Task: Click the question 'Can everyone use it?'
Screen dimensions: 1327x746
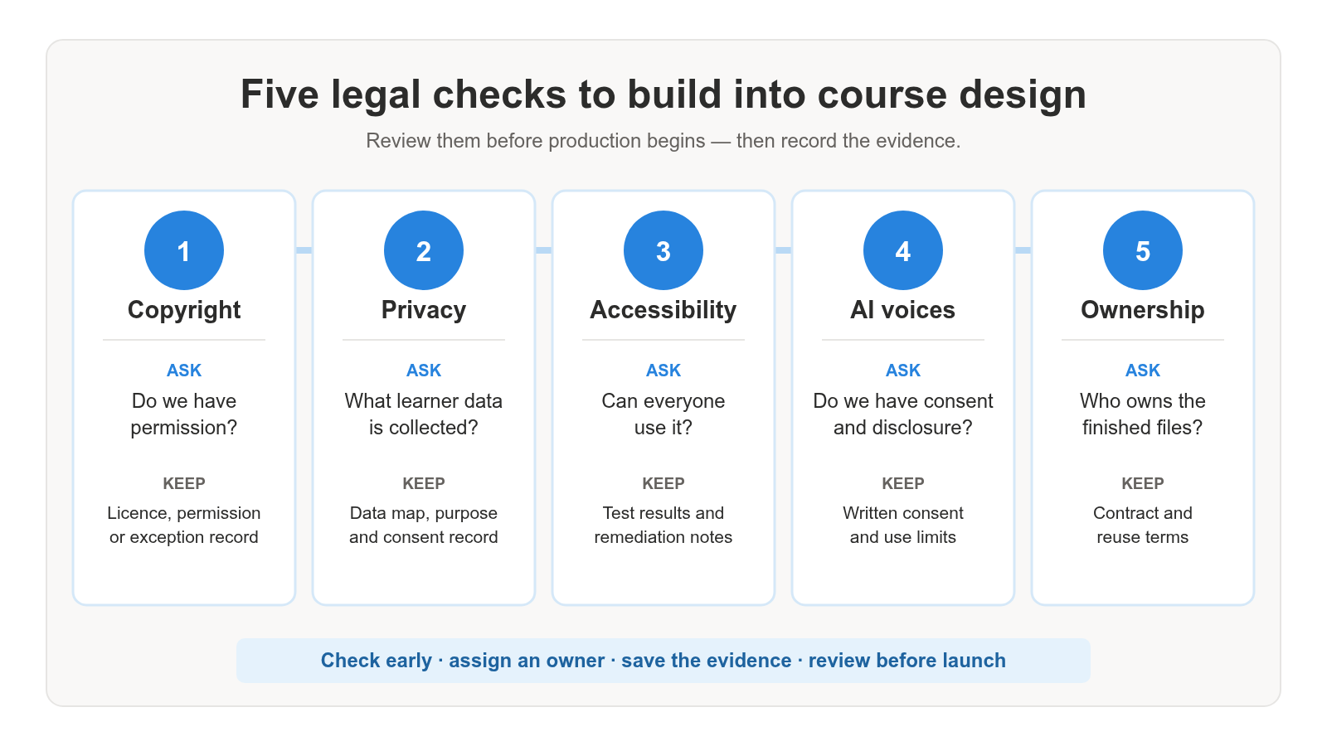Action: pos(663,414)
